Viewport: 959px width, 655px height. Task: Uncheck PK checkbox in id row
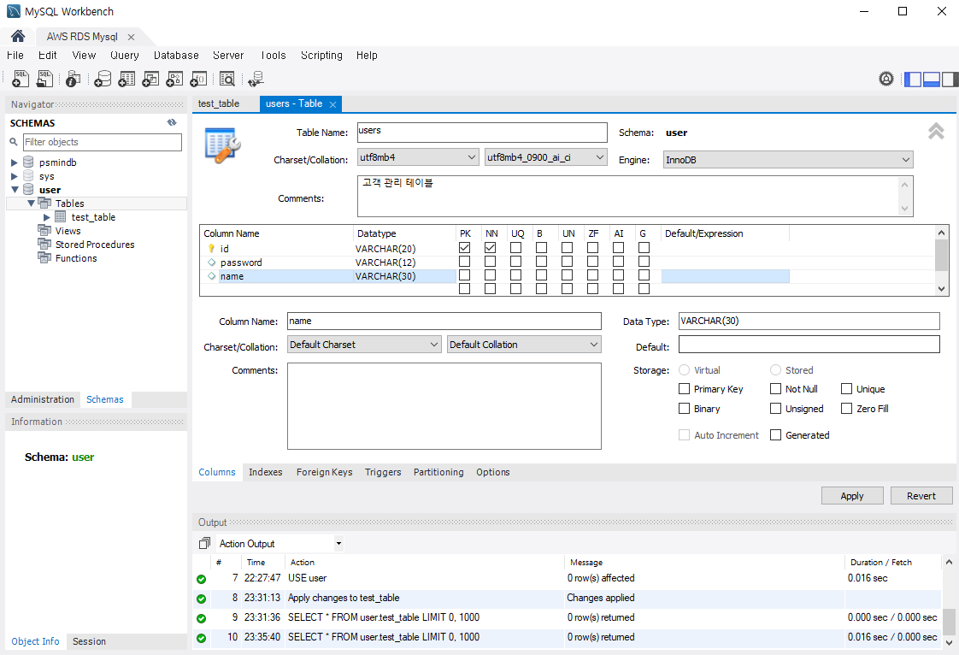click(465, 248)
